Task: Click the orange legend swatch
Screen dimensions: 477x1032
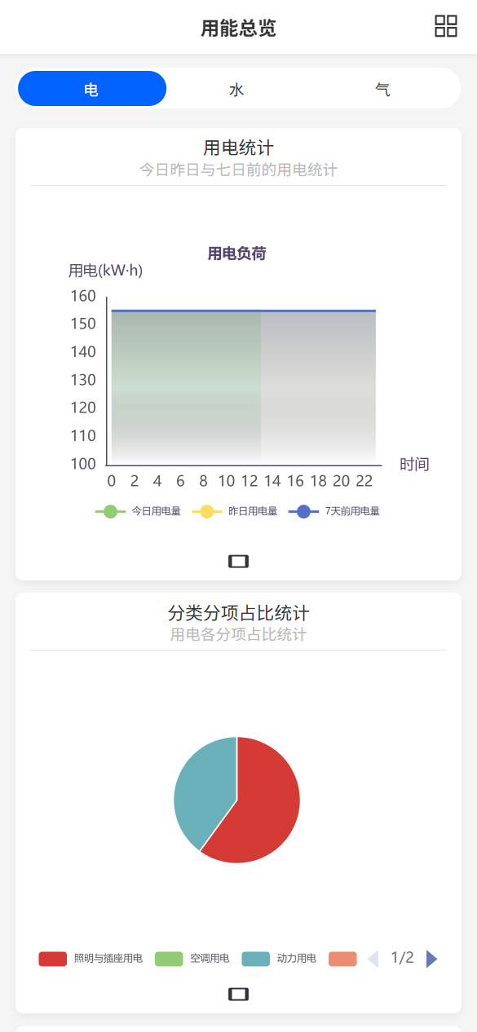Action: click(343, 959)
